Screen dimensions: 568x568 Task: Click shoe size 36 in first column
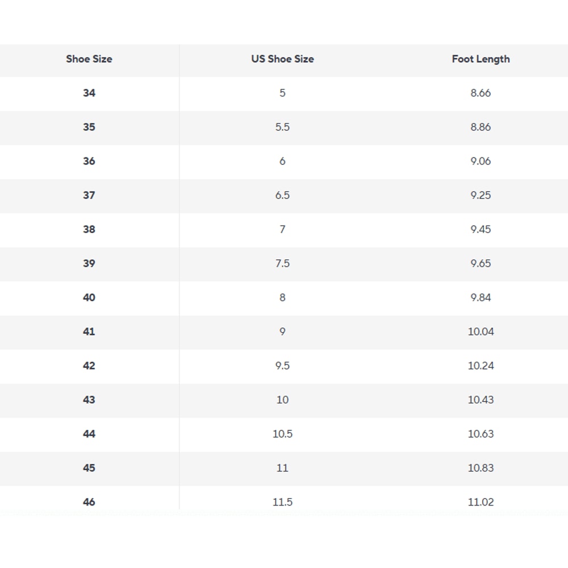click(x=89, y=161)
